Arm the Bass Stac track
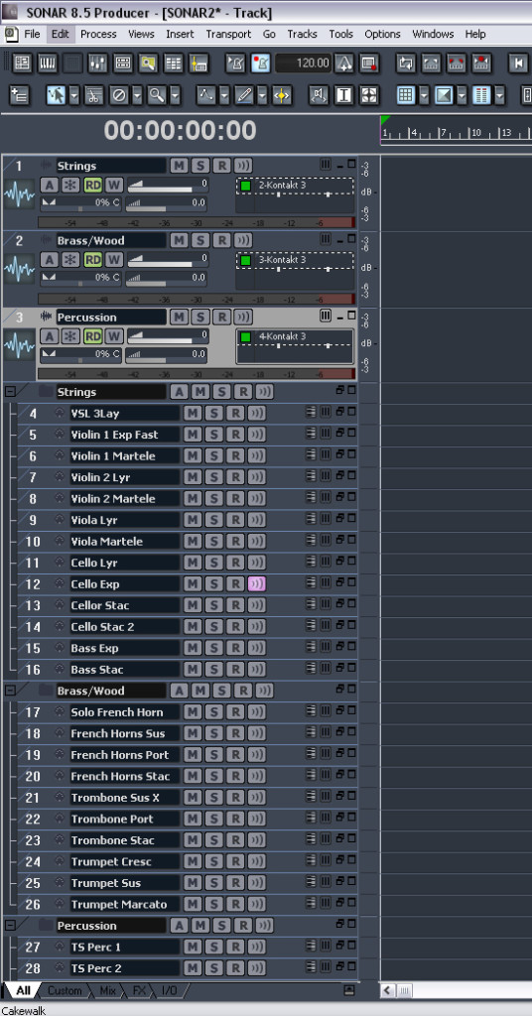 (x=235, y=669)
